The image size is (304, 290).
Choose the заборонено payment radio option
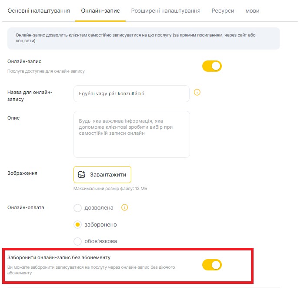click(x=78, y=225)
